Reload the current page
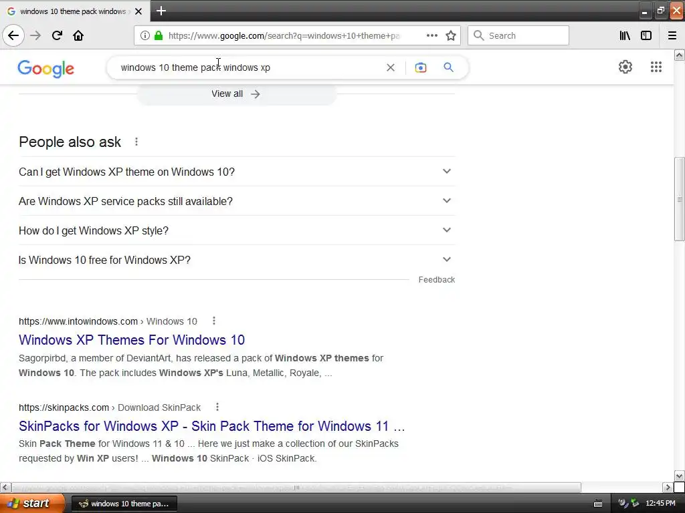685x513 pixels. pyautogui.click(x=57, y=35)
